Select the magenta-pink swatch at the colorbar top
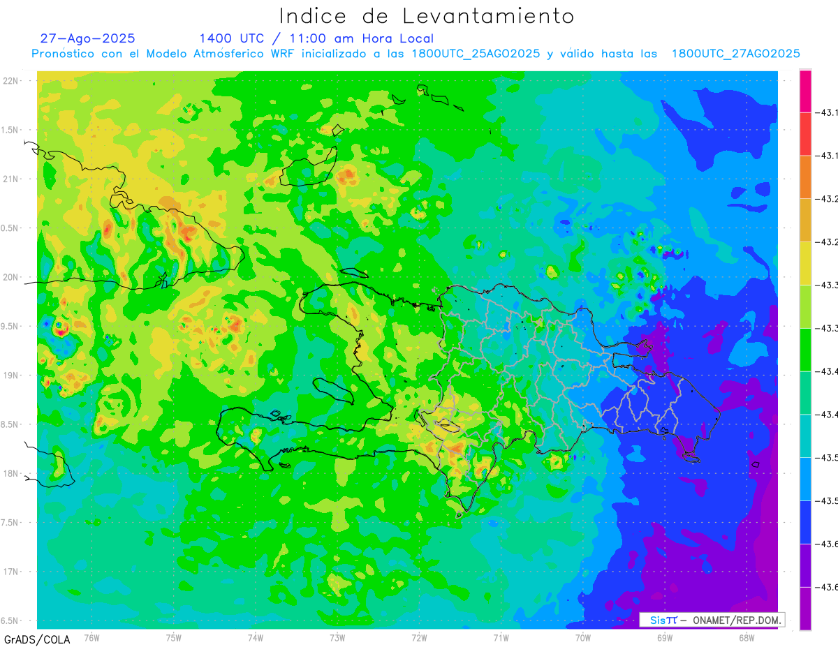 tap(805, 91)
